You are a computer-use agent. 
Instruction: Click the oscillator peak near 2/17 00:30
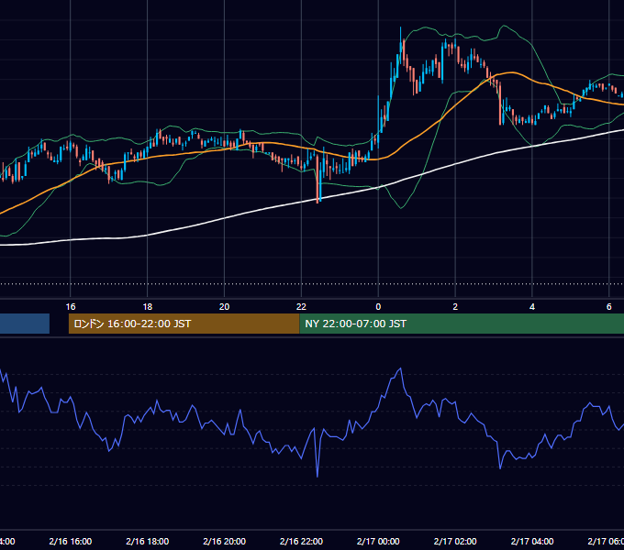tap(400, 370)
